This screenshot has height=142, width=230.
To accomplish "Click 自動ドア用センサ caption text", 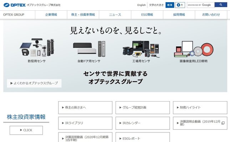I will [x=89, y=61].
